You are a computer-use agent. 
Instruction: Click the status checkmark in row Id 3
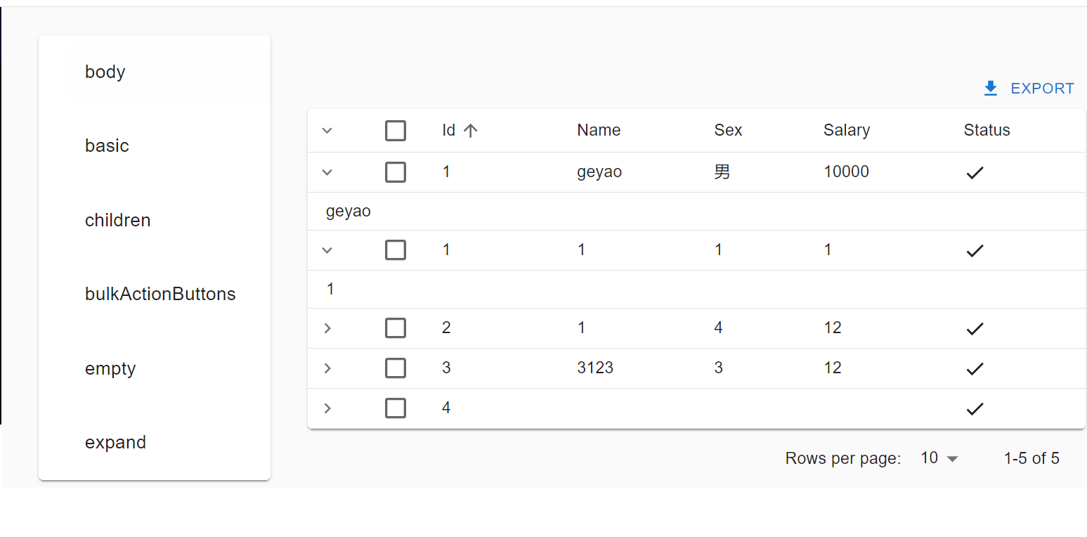coord(975,369)
